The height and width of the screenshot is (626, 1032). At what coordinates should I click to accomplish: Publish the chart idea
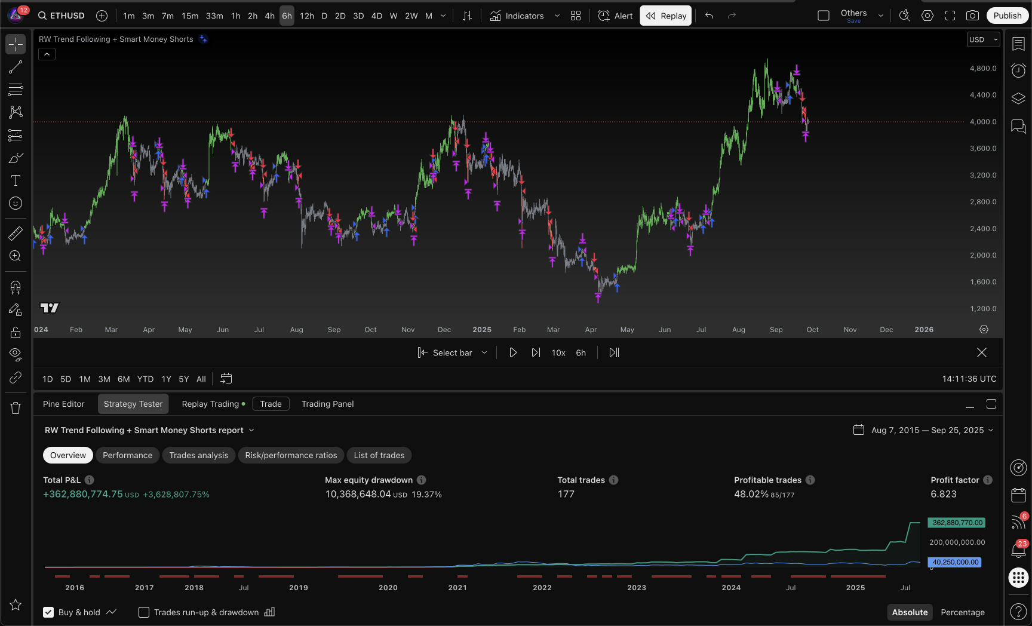click(1008, 16)
